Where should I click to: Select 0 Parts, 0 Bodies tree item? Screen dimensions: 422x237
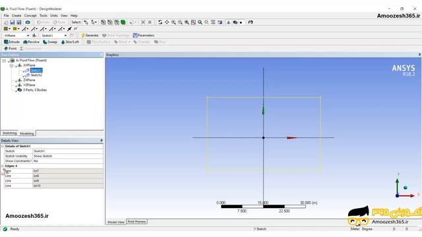coord(35,90)
